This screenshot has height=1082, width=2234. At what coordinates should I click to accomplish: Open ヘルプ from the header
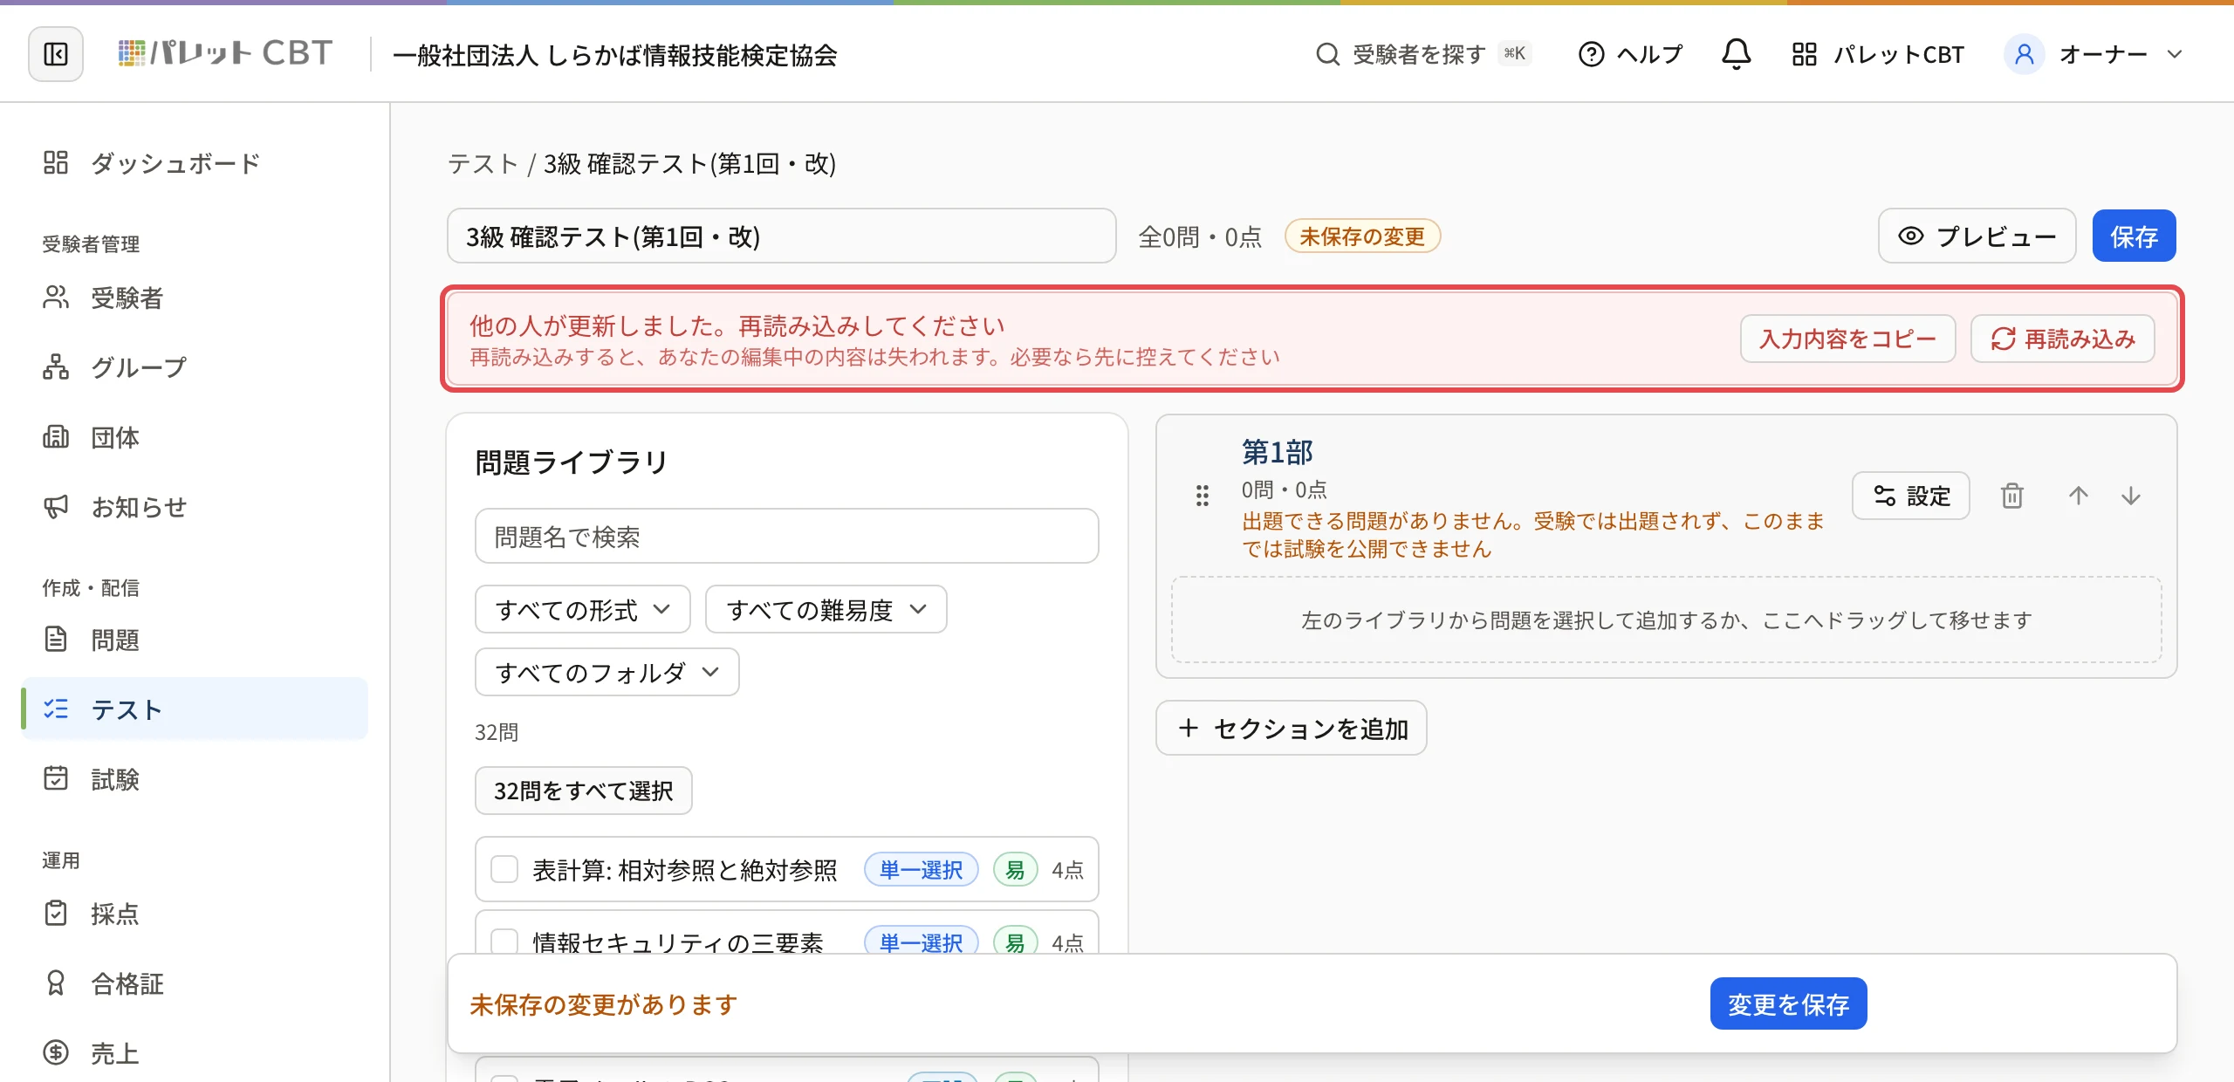(1630, 54)
